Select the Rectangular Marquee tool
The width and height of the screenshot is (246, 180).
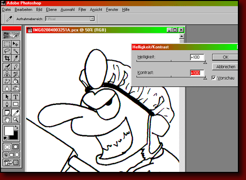point(7,44)
